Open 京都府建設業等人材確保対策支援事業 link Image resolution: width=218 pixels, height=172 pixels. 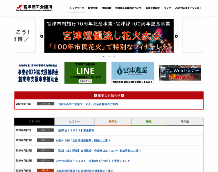click(x=85, y=171)
